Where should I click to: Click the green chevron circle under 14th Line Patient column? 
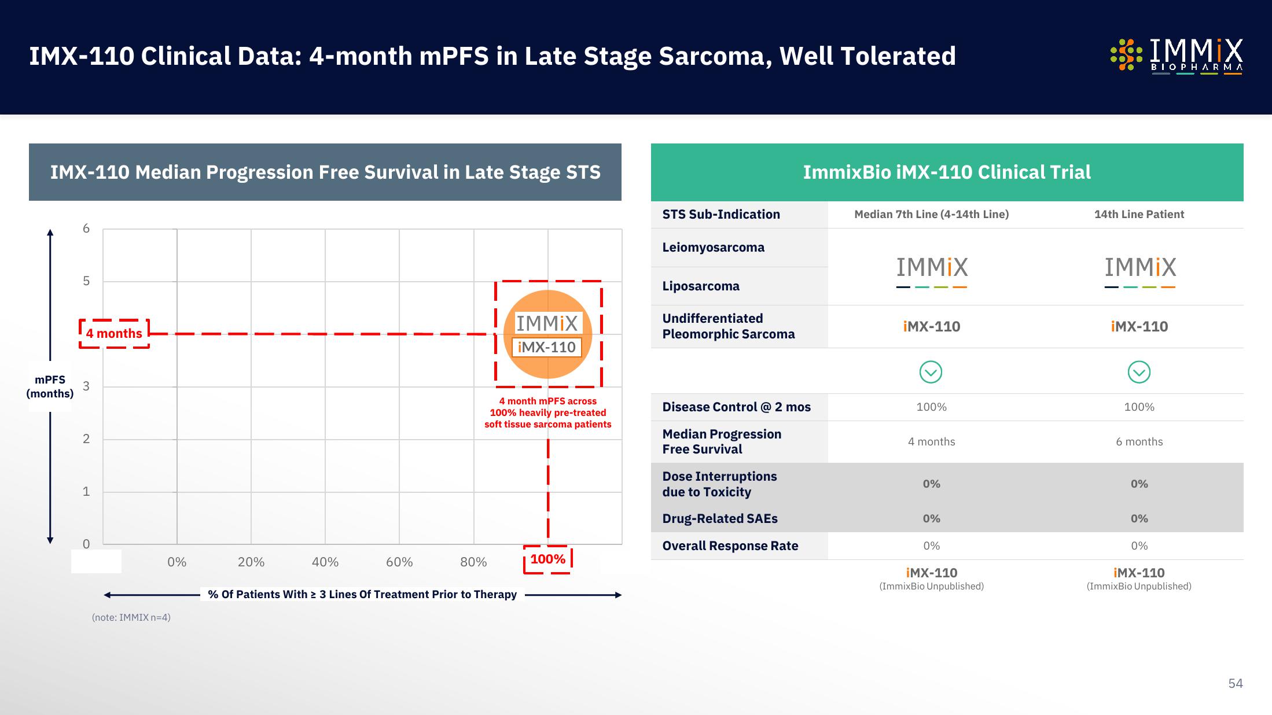1139,372
